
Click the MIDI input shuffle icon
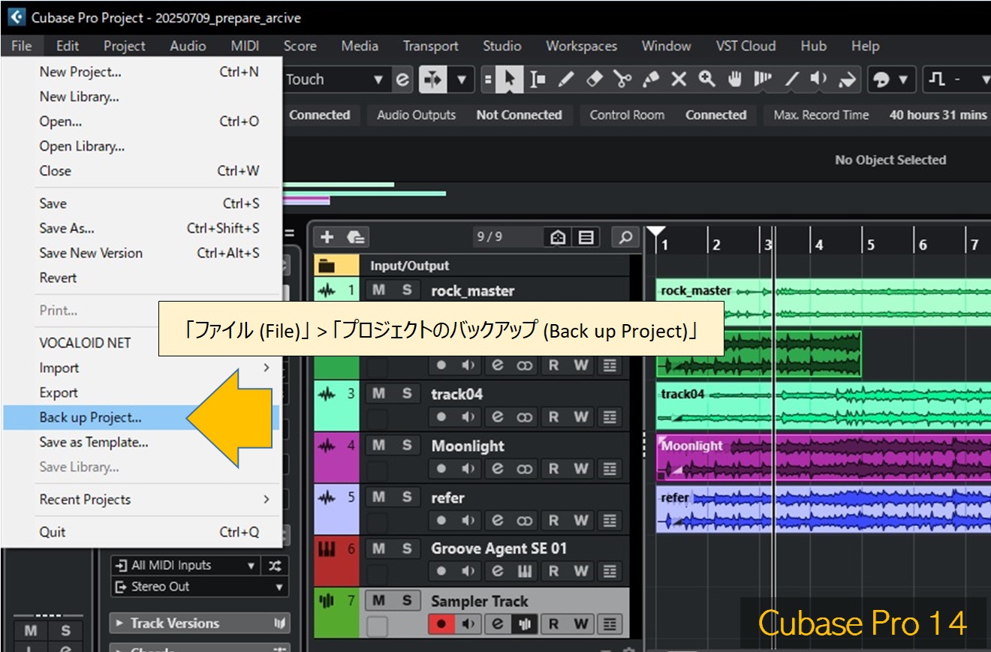[x=274, y=566]
